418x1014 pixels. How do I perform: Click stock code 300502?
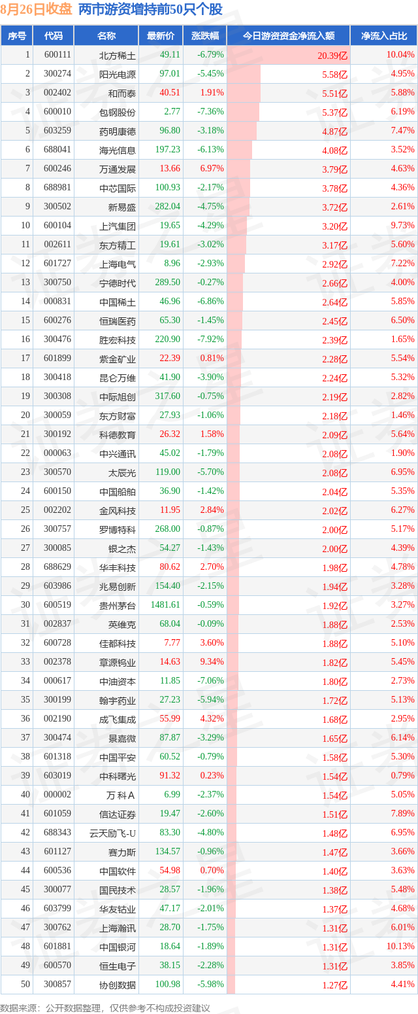(57, 207)
